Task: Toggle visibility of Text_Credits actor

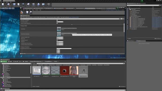Action: [x=128, y=29]
